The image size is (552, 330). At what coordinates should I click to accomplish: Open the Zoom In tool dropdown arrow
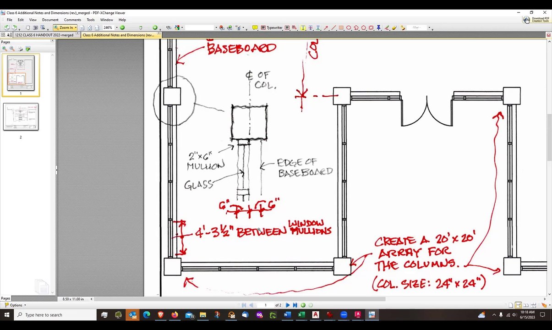tap(76, 27)
